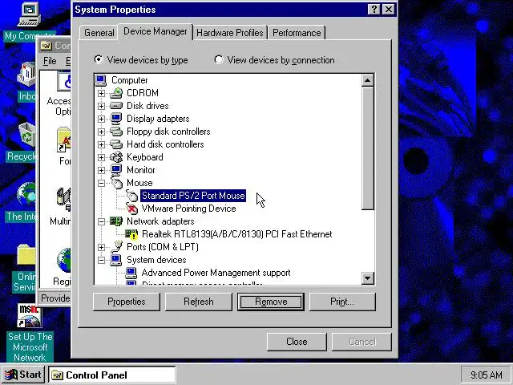This screenshot has width=513, height=385.
Task: Click the 9:05 AM taskbar clock
Action: [x=487, y=375]
